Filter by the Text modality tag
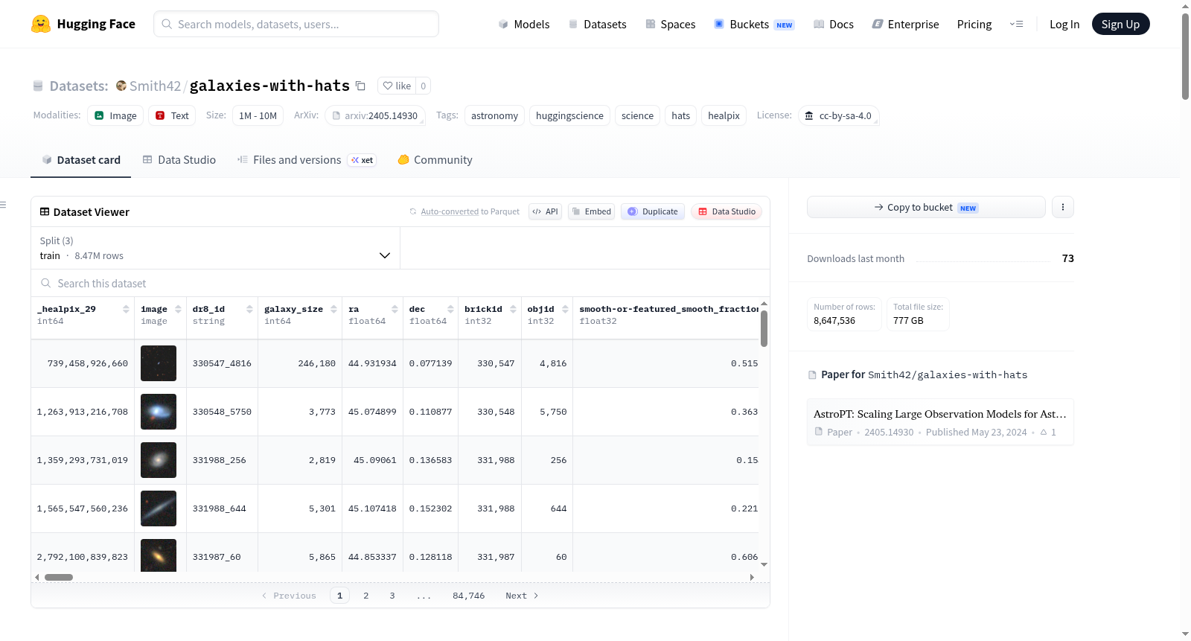The width and height of the screenshot is (1191, 641). [172, 115]
